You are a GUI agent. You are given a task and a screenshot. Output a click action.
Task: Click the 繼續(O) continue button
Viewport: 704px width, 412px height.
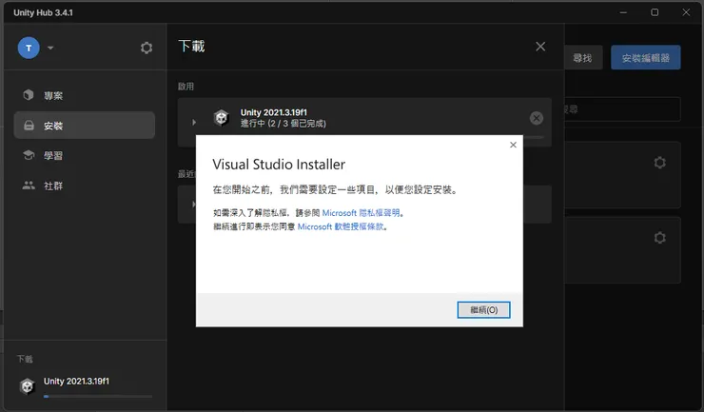click(x=483, y=309)
